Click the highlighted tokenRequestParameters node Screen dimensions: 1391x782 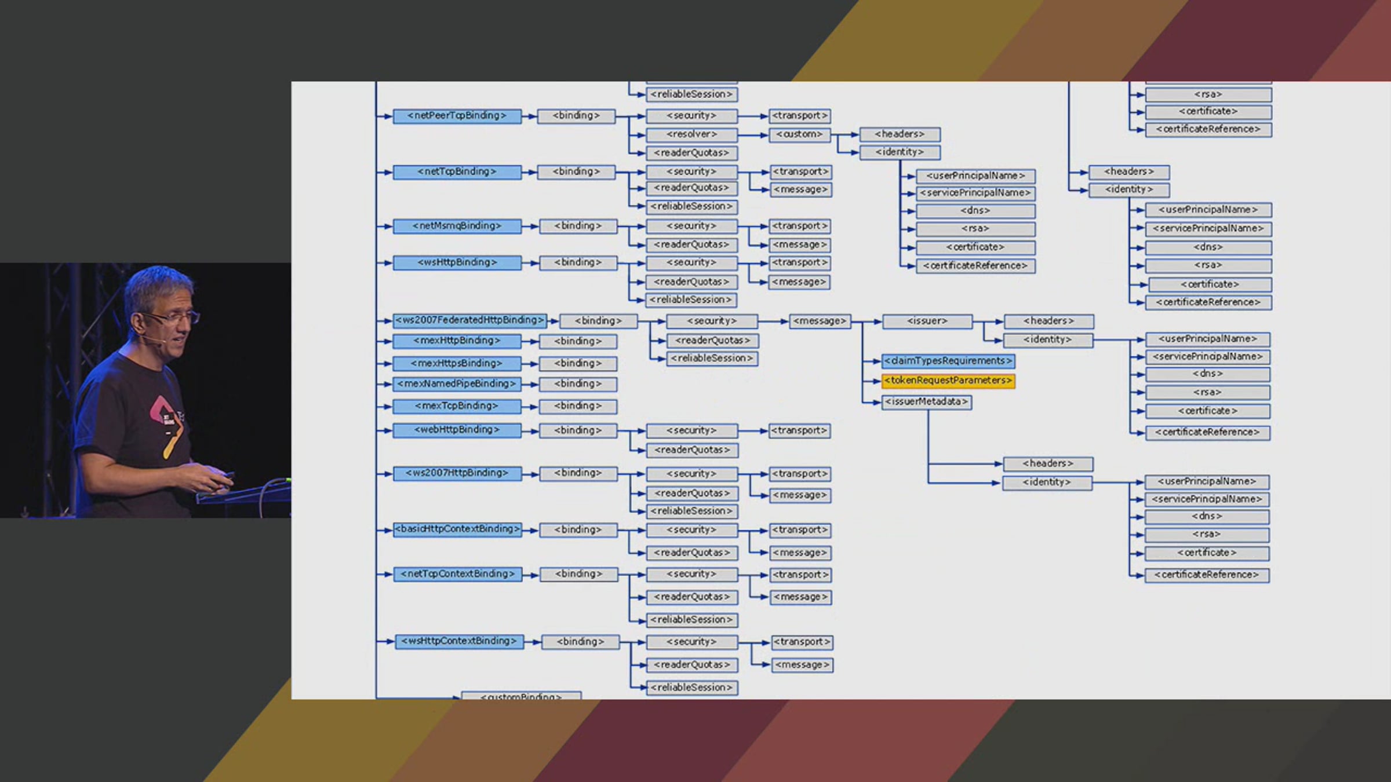pos(948,381)
